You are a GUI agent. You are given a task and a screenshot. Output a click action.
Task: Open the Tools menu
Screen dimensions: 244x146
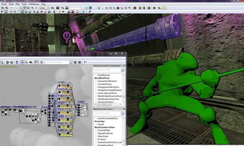pos(24,4)
